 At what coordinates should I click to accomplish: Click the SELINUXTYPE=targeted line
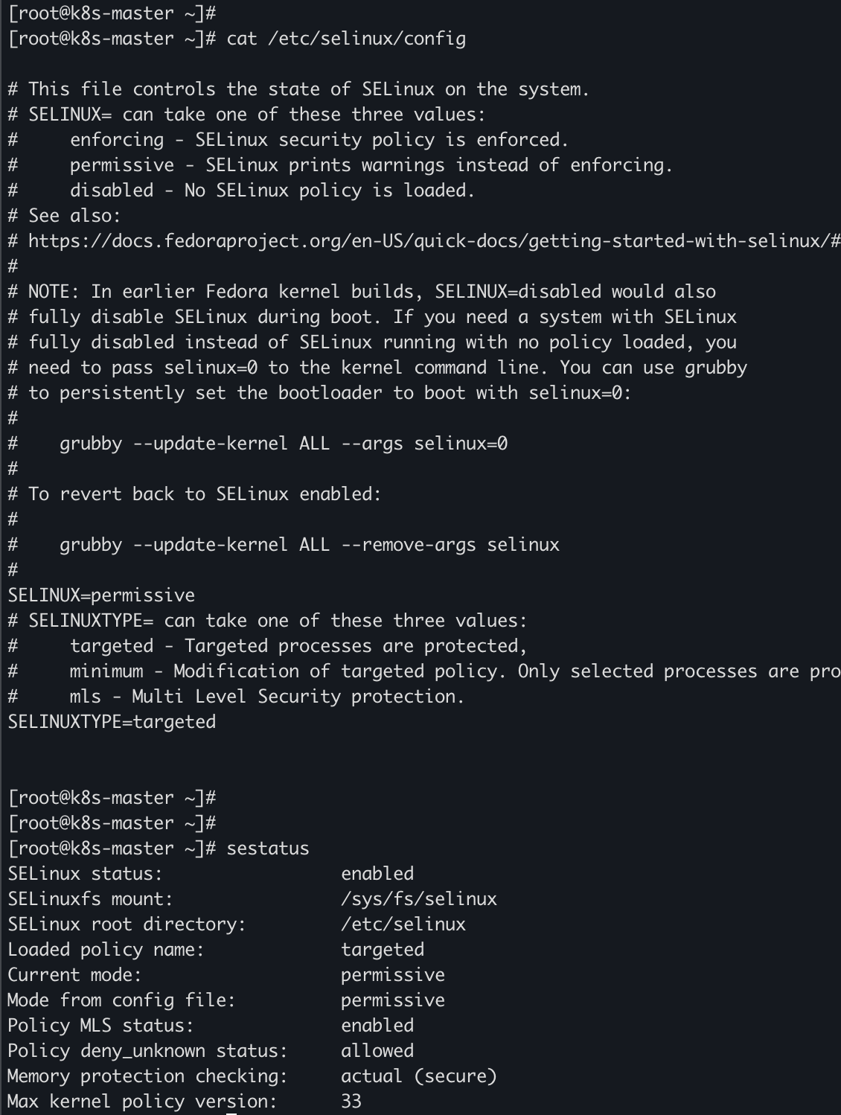point(112,722)
